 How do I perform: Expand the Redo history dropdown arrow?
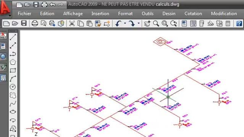pyautogui.click(x=138, y=24)
